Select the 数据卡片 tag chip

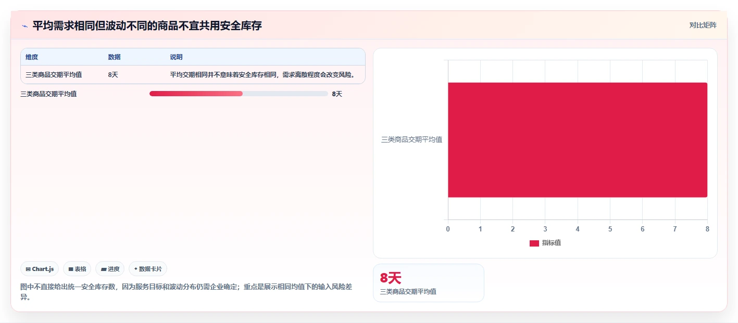(x=148, y=269)
